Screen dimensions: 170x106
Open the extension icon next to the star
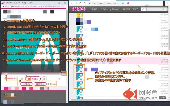pos(128,3)
